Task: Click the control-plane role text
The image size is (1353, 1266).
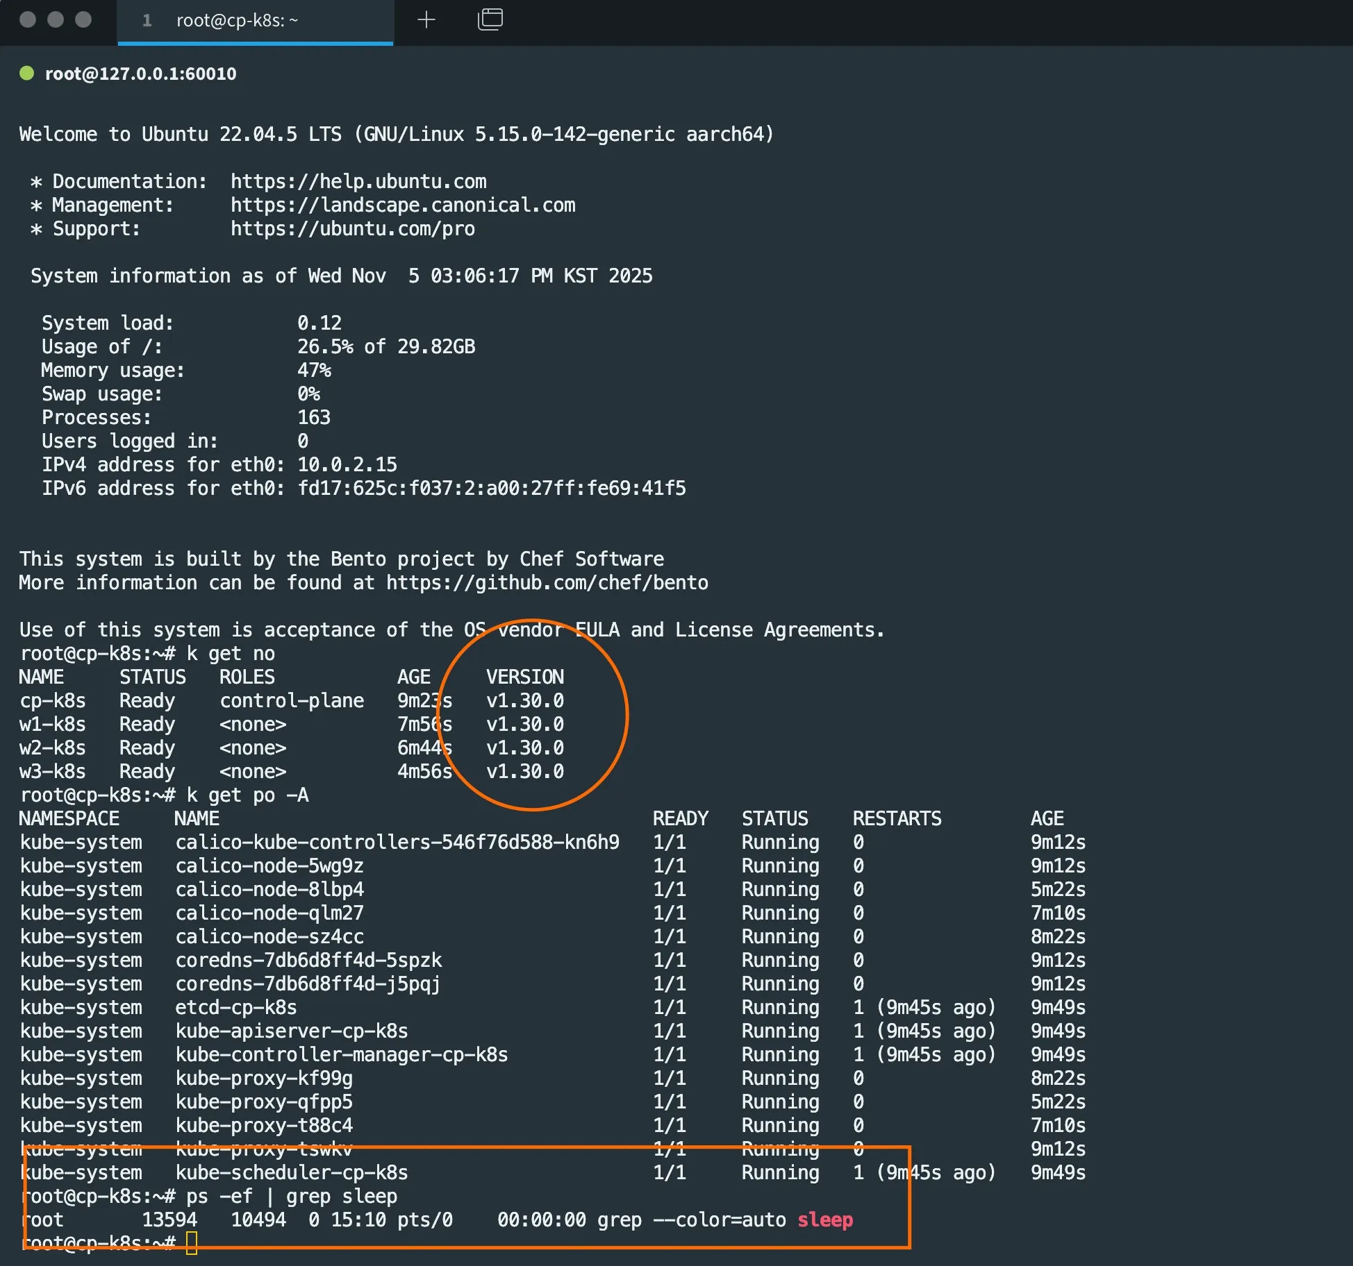Action: 292,701
